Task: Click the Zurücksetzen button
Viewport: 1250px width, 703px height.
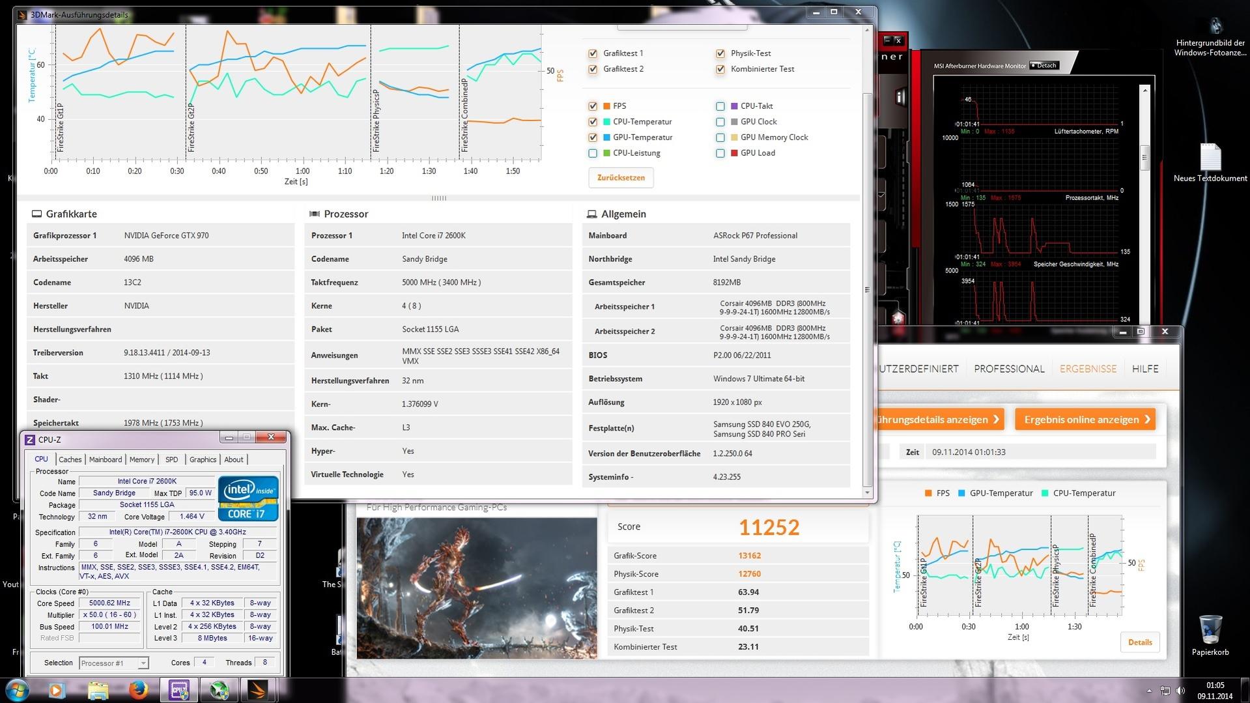Action: tap(621, 178)
